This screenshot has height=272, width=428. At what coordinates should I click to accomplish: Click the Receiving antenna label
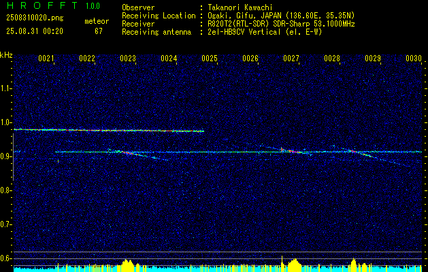[x=157, y=32]
